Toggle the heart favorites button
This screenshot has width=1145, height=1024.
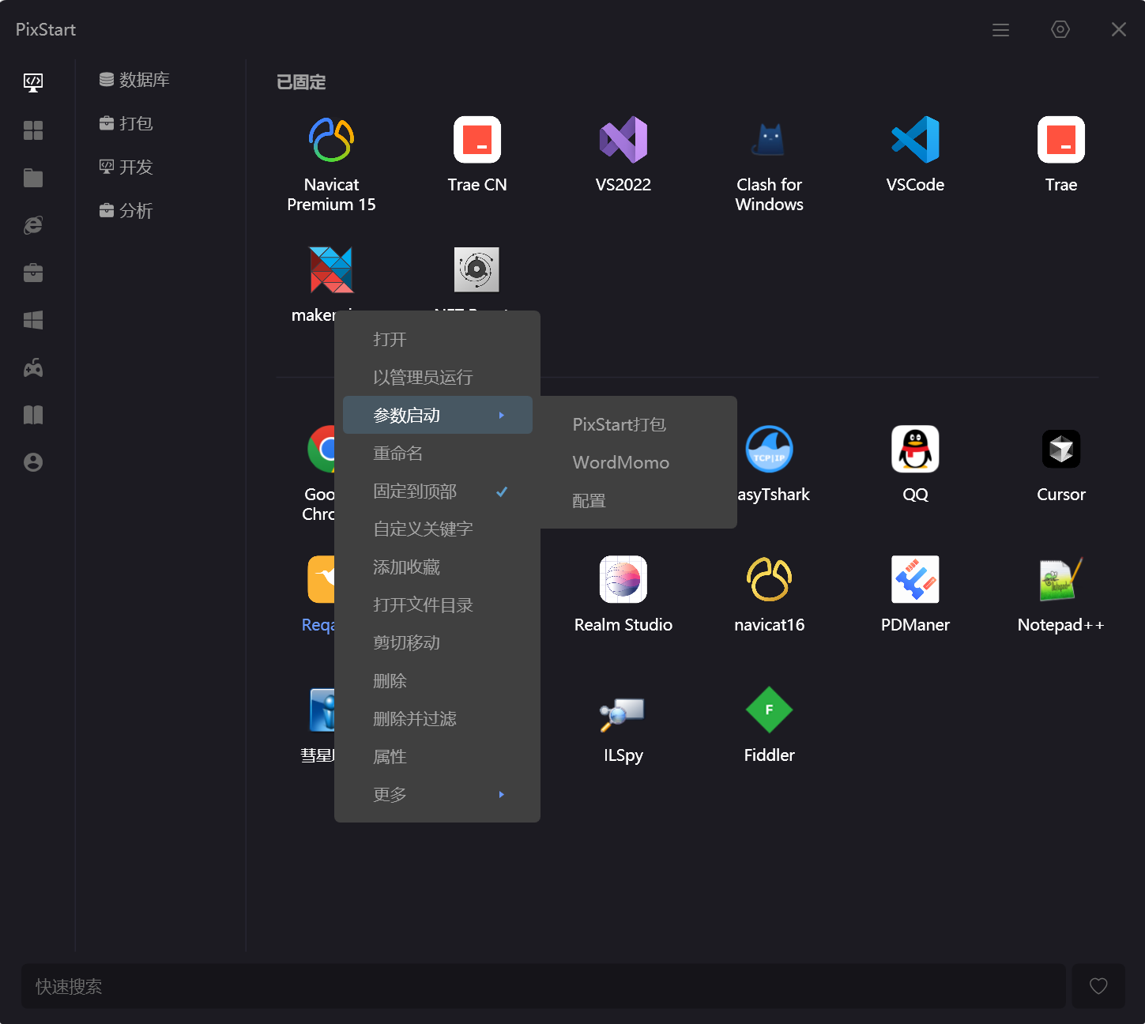click(1098, 986)
